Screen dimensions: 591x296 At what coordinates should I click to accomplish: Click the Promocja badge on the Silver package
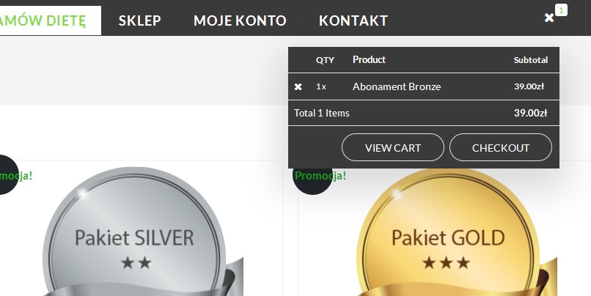[16, 176]
